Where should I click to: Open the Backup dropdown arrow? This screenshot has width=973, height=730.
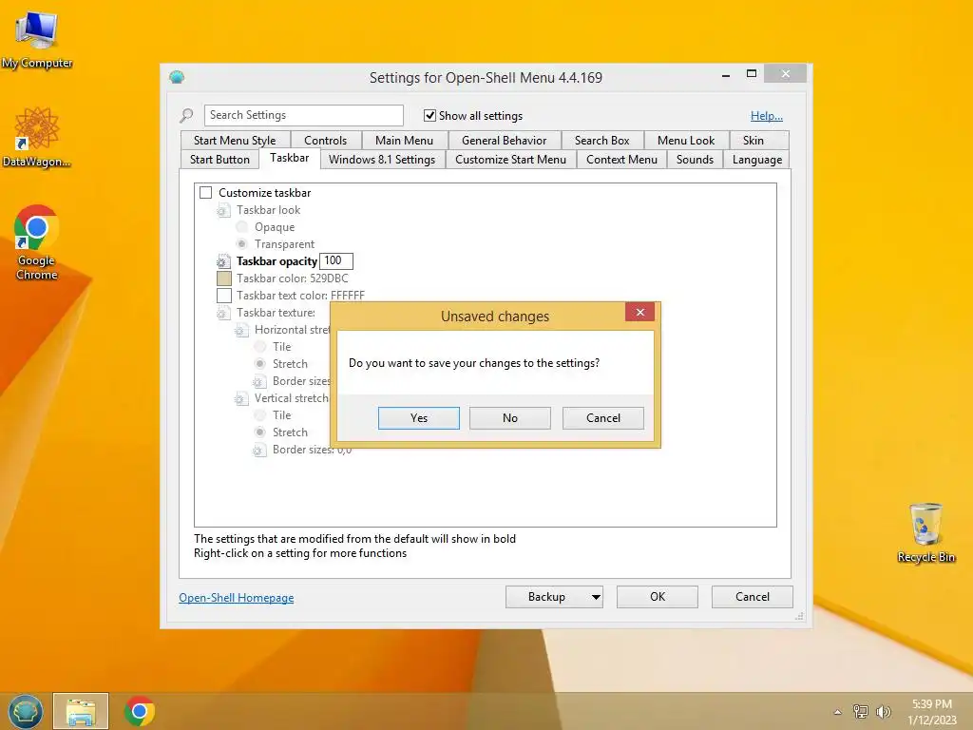[596, 597]
